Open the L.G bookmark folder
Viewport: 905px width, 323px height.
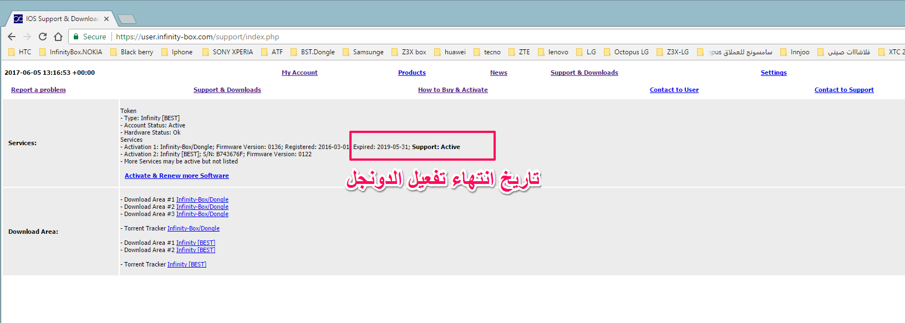click(586, 52)
